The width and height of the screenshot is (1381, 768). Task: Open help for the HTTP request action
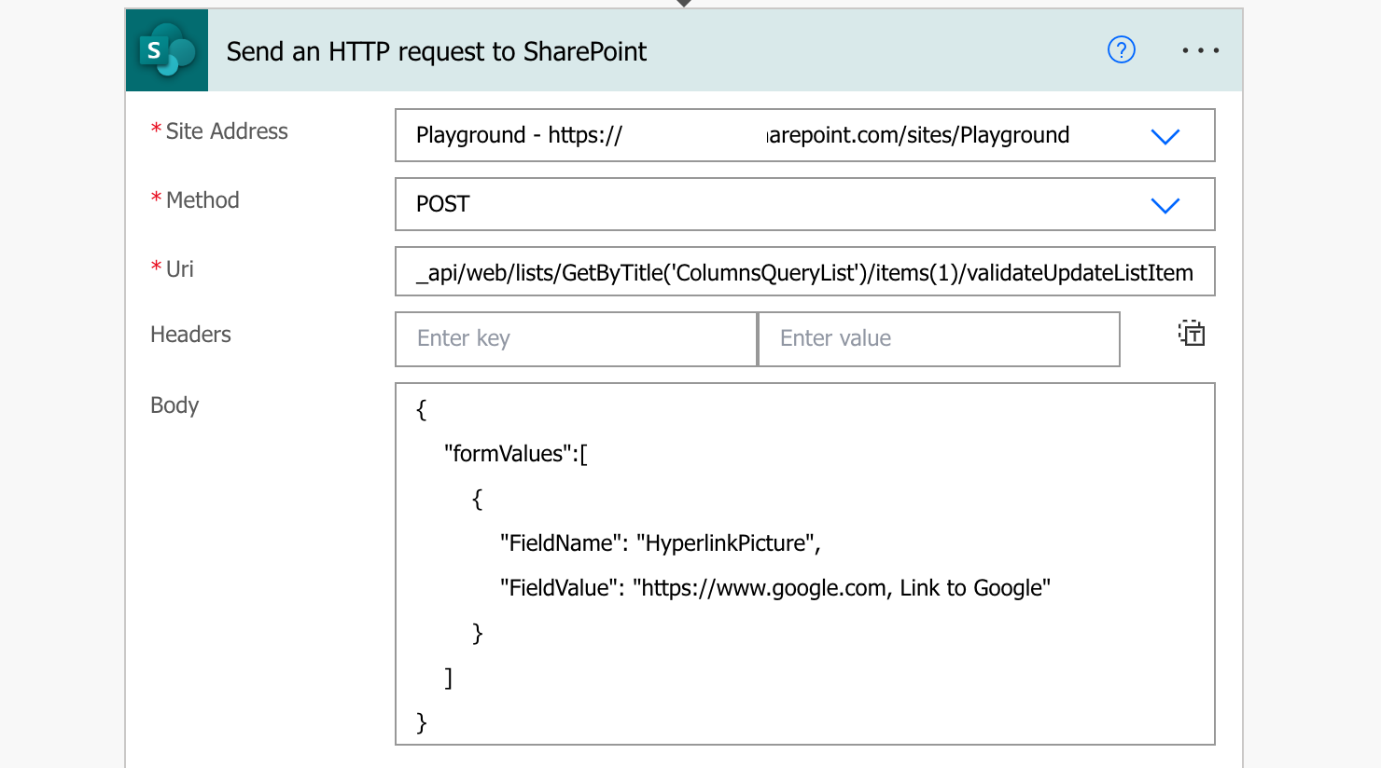[1121, 49]
